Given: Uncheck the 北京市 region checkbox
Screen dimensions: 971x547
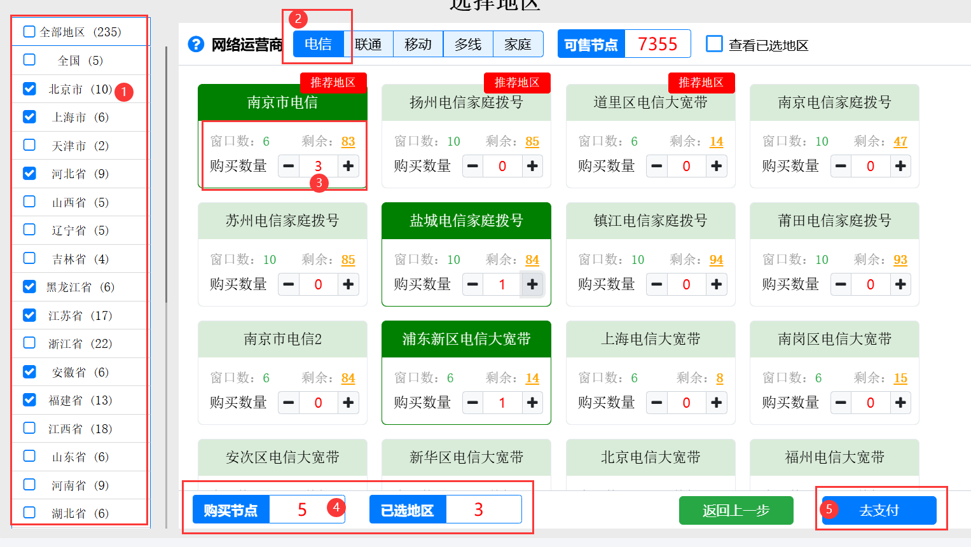Looking at the screenshot, I should tap(29, 89).
